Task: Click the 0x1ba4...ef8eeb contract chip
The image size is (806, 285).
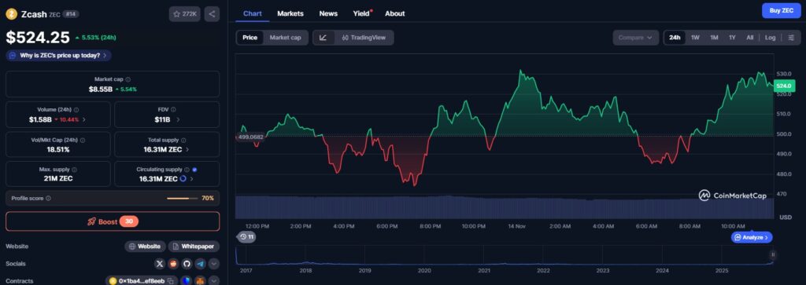Action: [142, 281]
